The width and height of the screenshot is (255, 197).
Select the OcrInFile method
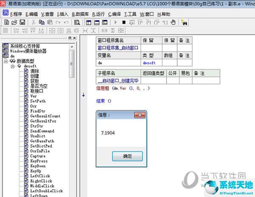40,151
